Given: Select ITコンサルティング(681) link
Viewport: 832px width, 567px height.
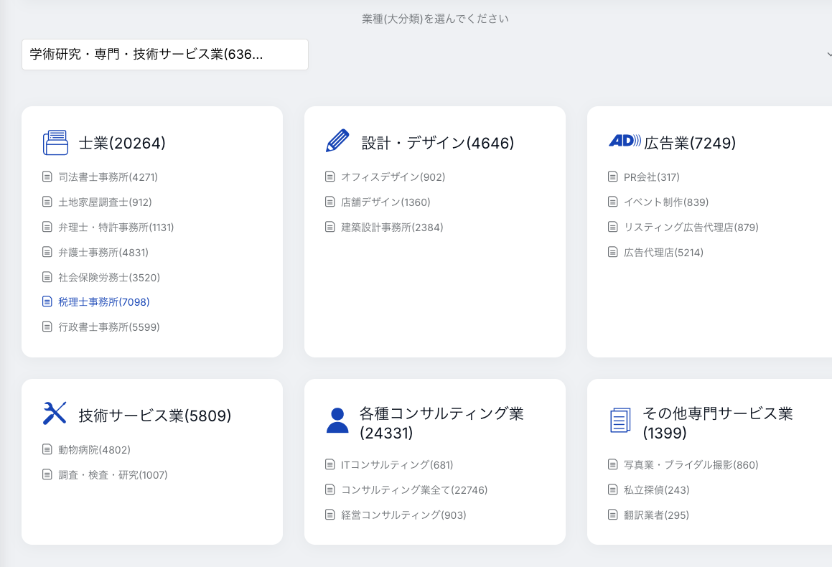Looking at the screenshot, I should click(x=397, y=465).
